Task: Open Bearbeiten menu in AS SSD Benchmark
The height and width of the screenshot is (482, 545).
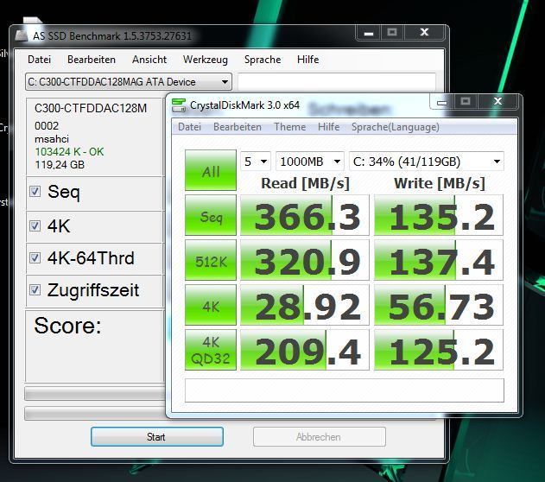Action: click(92, 60)
